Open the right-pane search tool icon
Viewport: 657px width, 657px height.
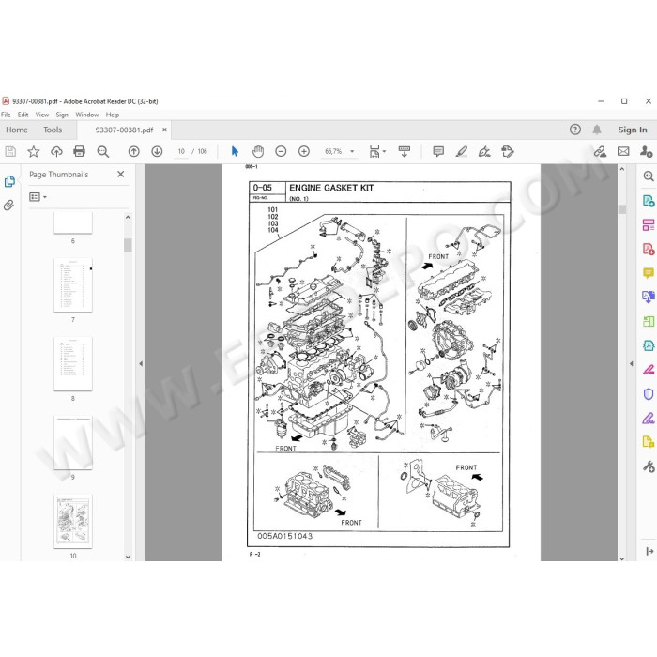(x=649, y=176)
